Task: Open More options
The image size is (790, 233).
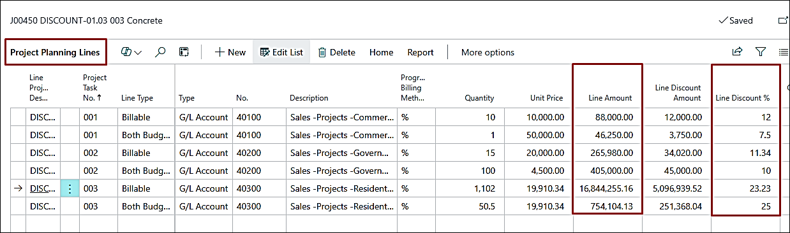Action: point(488,52)
